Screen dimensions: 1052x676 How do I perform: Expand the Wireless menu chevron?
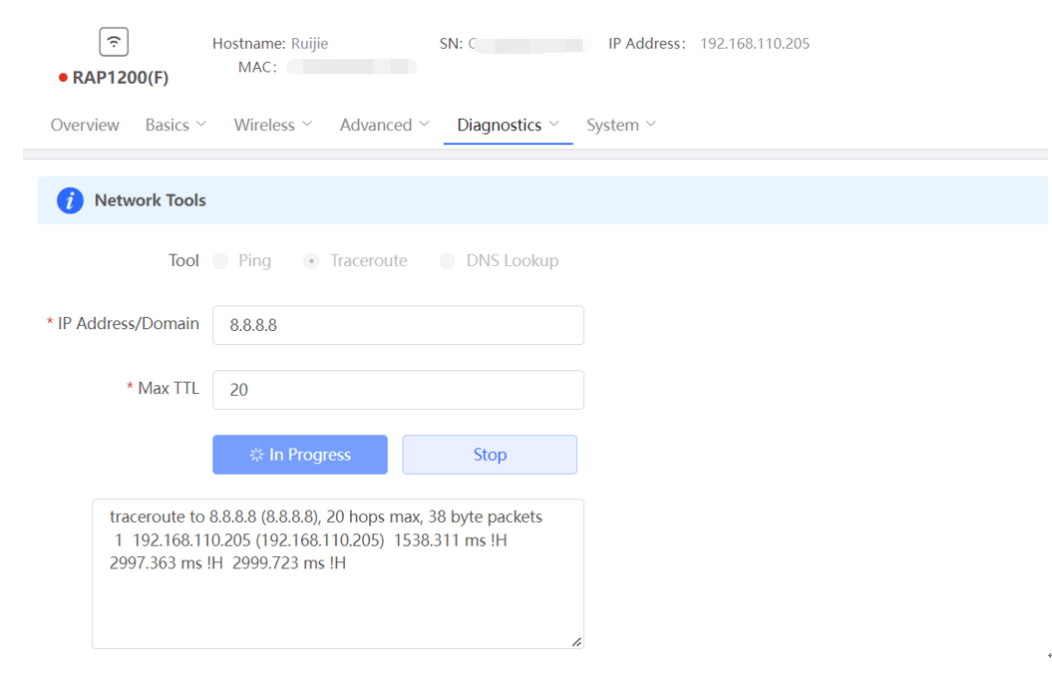tap(307, 124)
